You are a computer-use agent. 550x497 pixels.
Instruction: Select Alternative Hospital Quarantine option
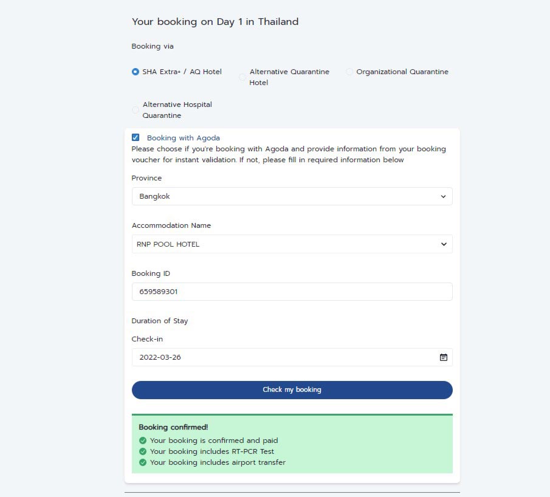point(136,109)
